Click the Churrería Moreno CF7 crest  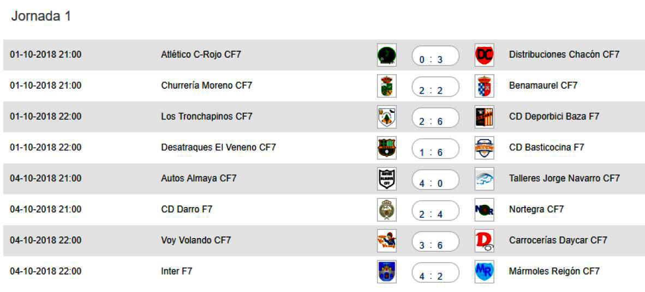click(386, 86)
